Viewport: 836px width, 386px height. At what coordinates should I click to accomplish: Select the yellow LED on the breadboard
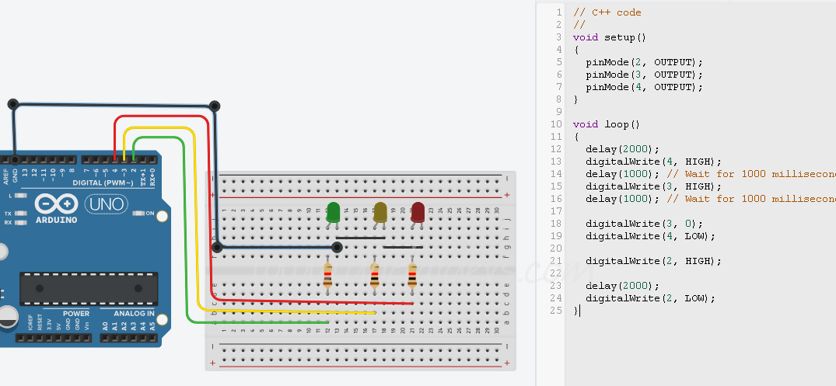pyautogui.click(x=380, y=213)
